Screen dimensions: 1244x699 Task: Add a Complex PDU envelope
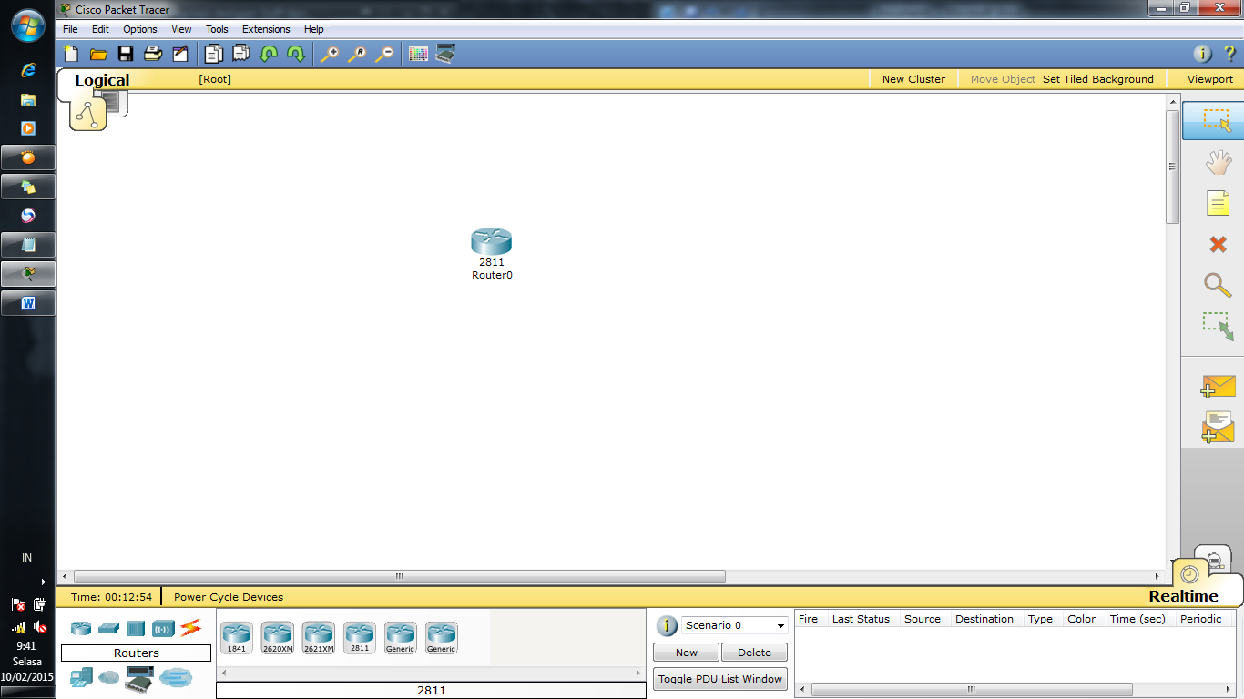1218,427
